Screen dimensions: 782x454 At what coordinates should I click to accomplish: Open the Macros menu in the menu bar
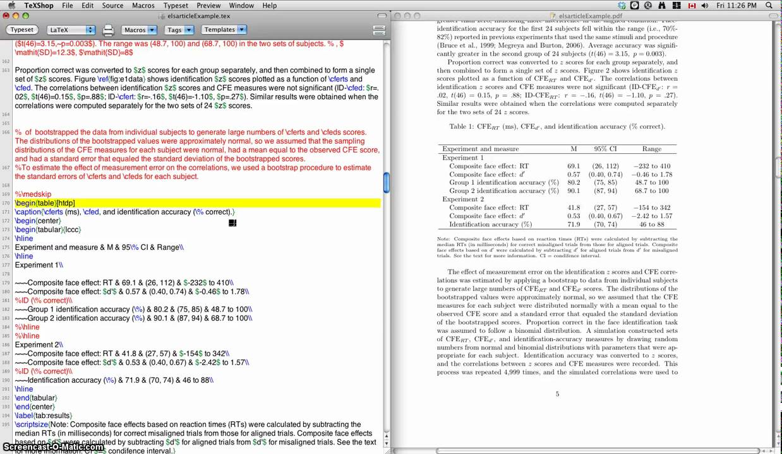[143, 5]
